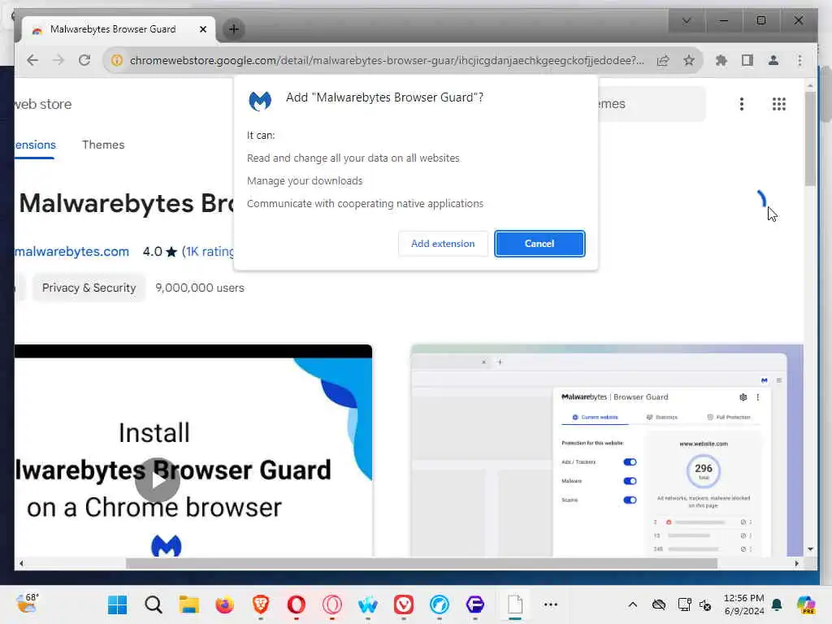Open the weather widget showing 68°
The width and height of the screenshot is (832, 624).
coord(27,604)
